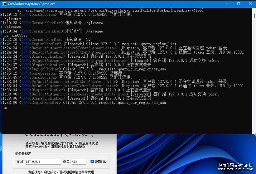Enable the 使用SSL checkbox in proxy window
256x174 pixels.
point(92,162)
